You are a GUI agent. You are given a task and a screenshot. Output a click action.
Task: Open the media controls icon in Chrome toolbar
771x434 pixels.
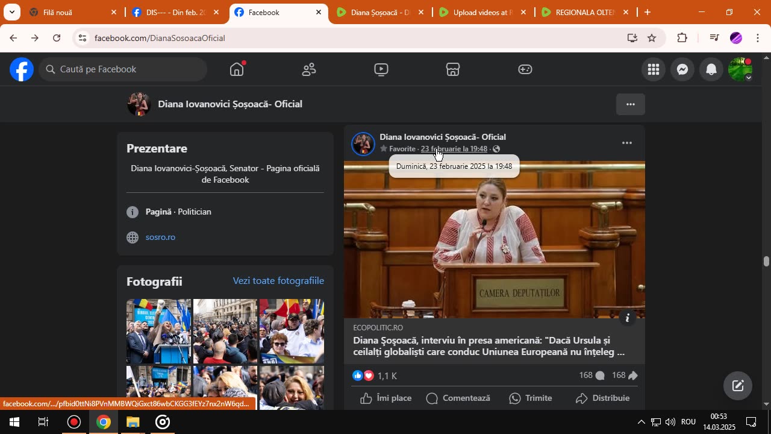click(x=714, y=38)
